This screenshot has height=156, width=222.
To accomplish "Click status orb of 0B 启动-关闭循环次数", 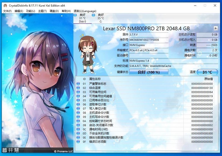I will pos(78,125).
